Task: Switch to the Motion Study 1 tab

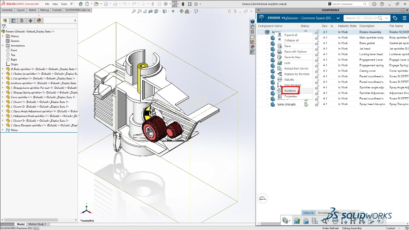Action: [37, 224]
